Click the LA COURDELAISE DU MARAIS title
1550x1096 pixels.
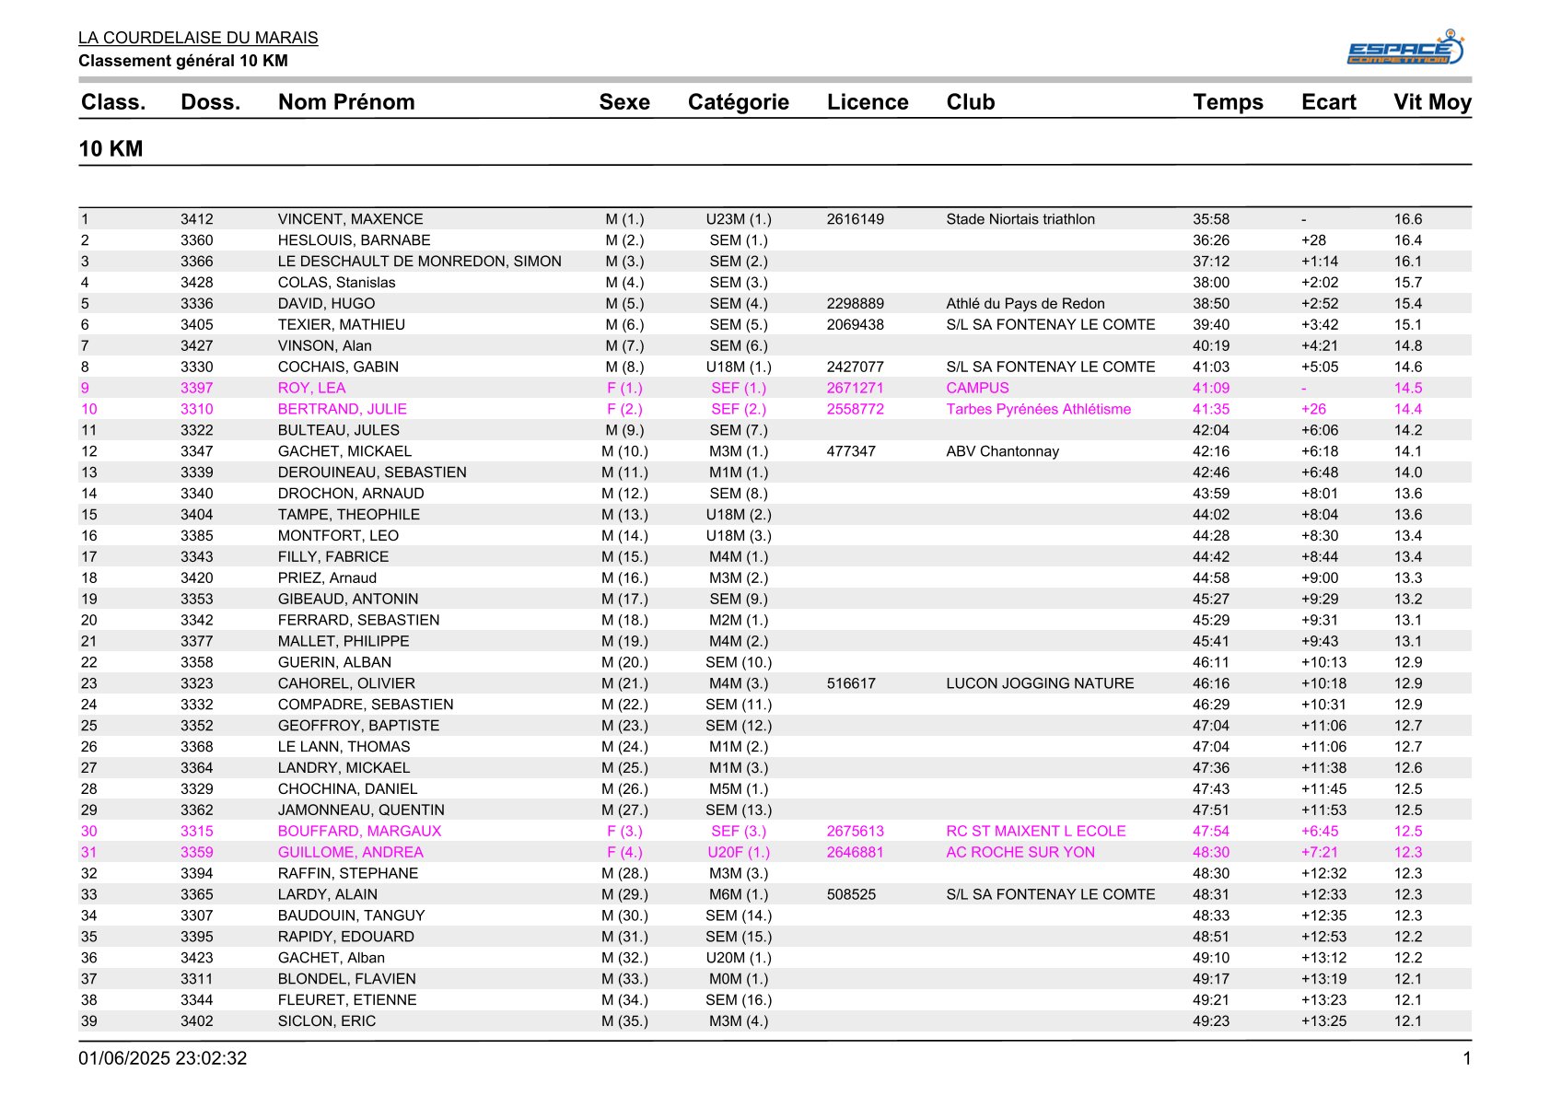pos(198,38)
